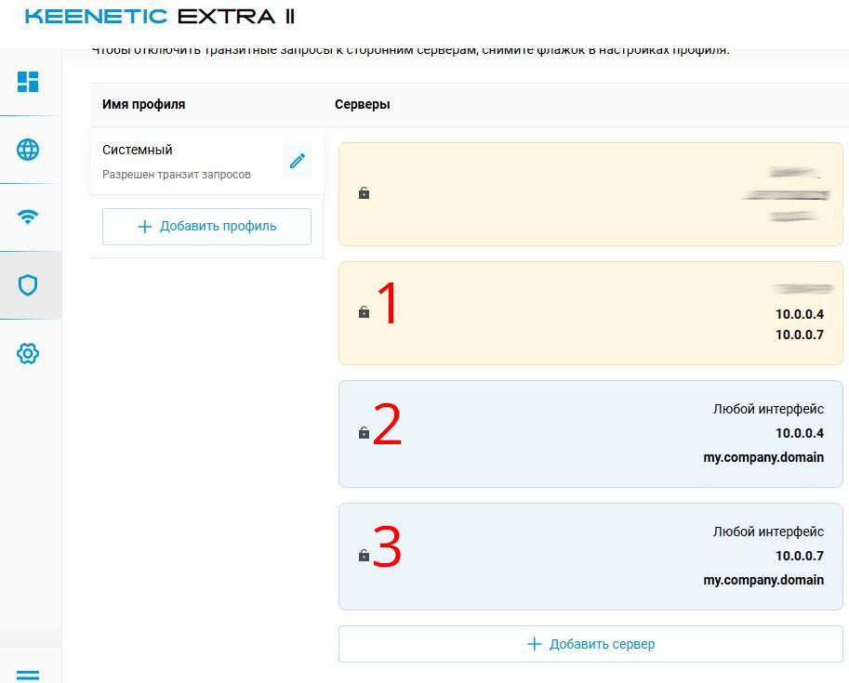The width and height of the screenshot is (849, 683).
Task: Click the lock icon on server card 1
Action: click(364, 312)
